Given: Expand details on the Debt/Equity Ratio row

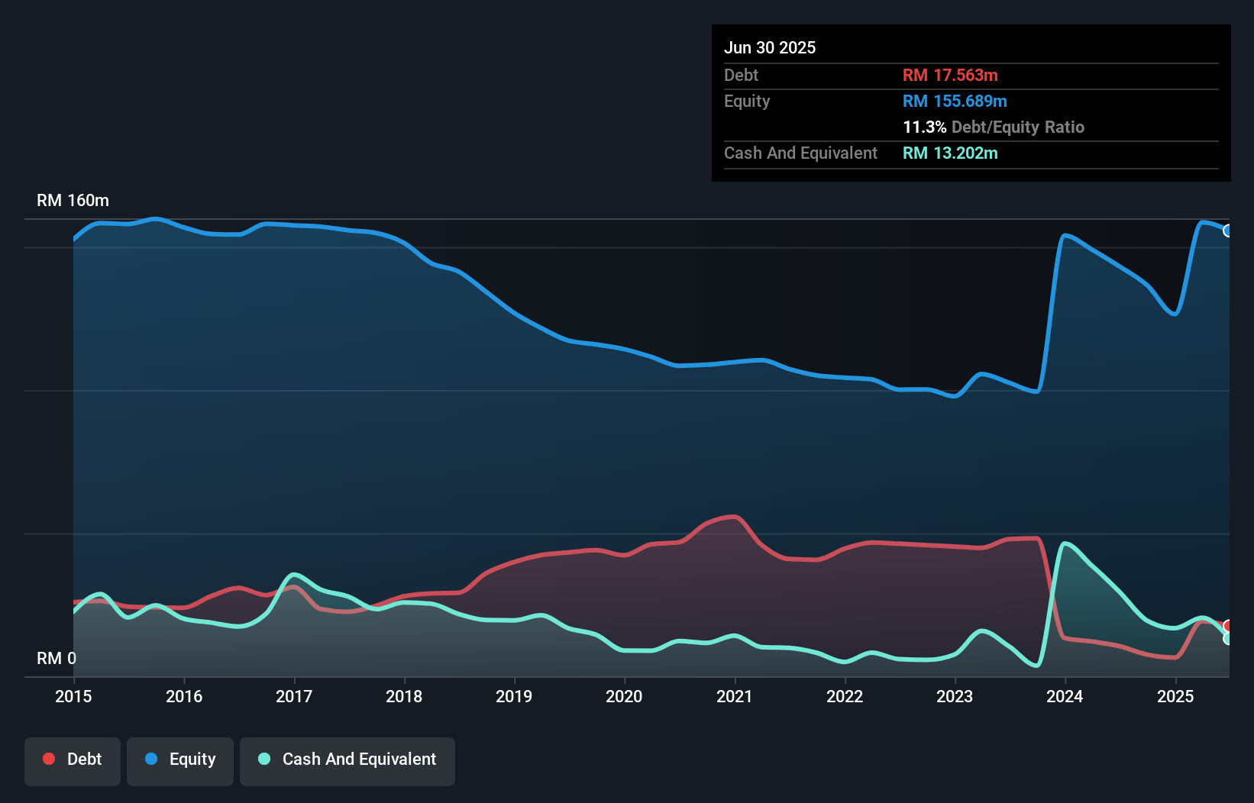Looking at the screenshot, I should click(994, 127).
